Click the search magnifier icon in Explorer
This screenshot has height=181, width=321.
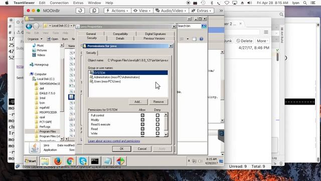204,26
